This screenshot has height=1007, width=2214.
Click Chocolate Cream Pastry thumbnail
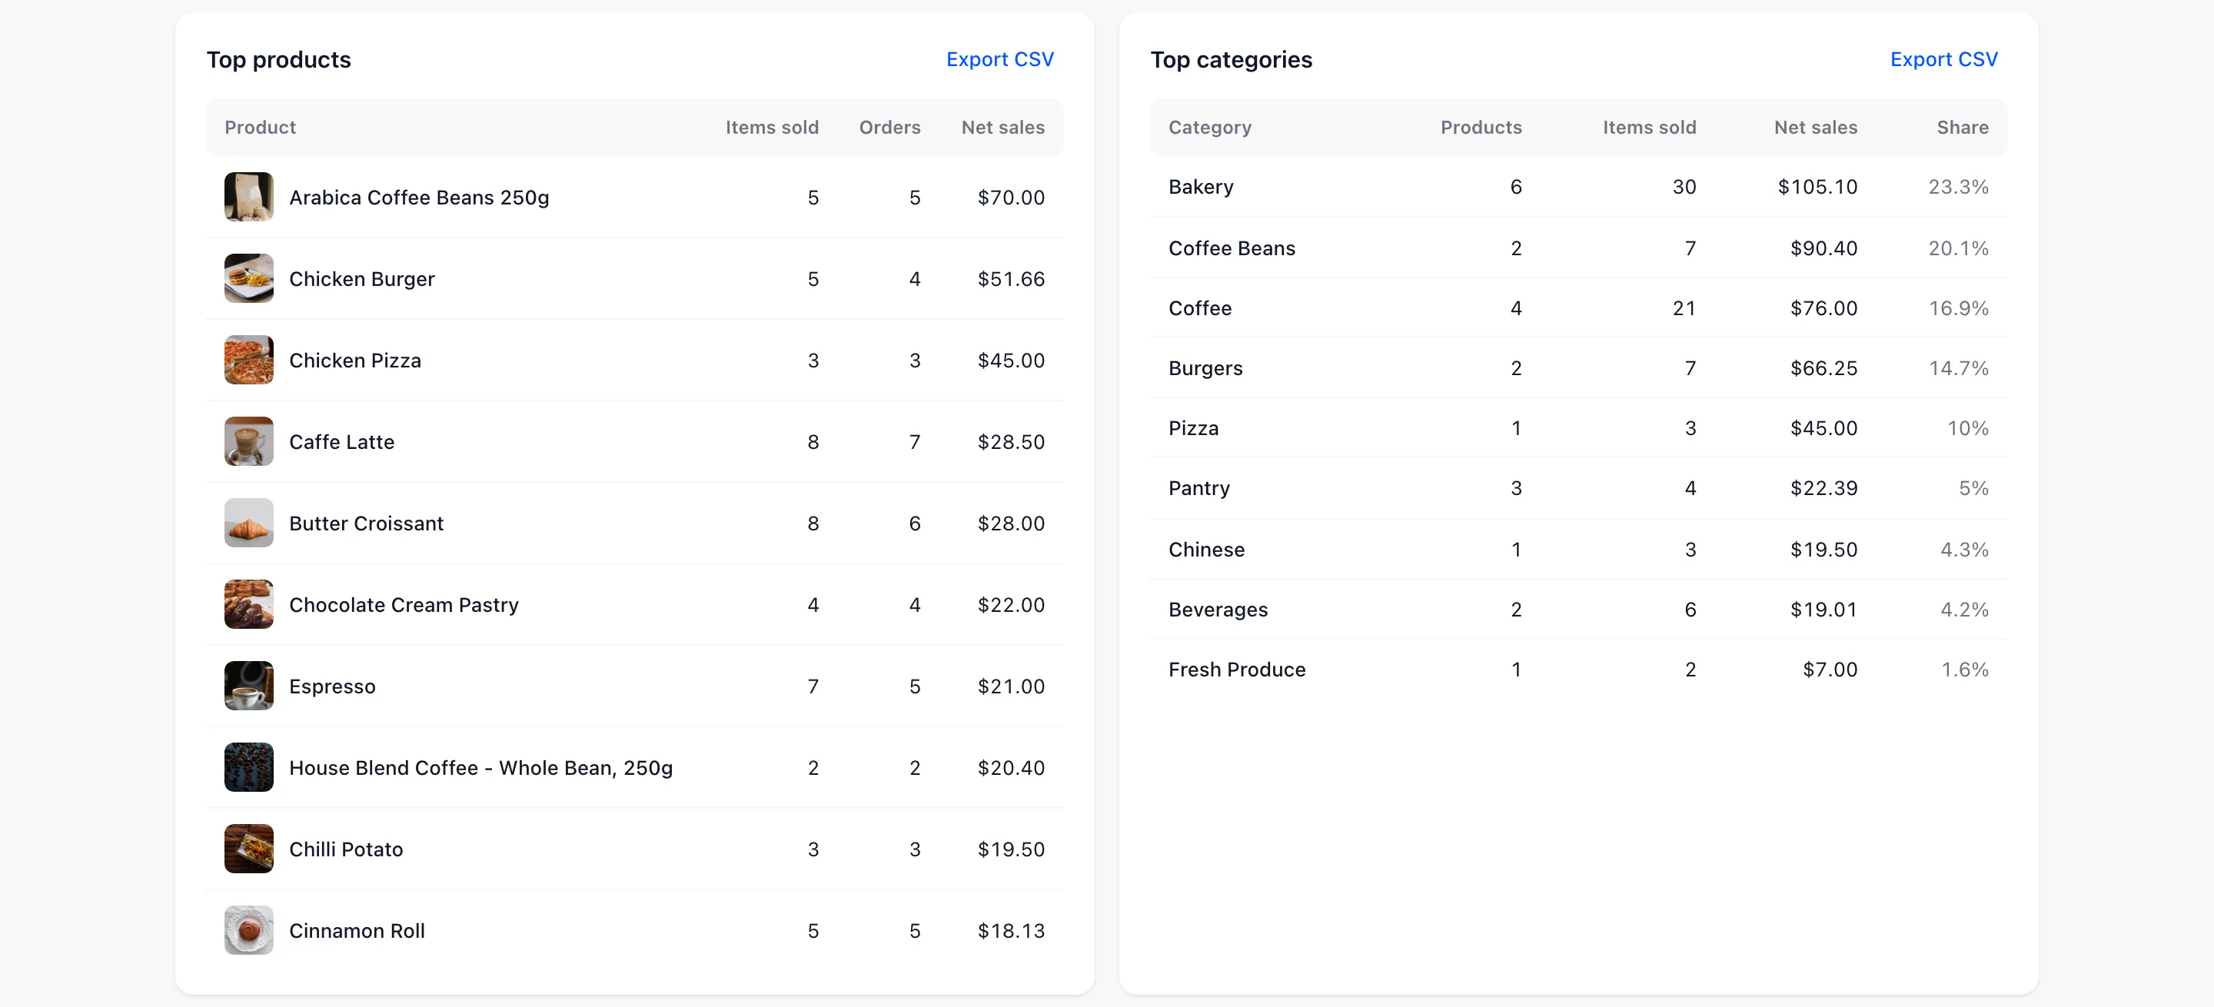tap(248, 604)
